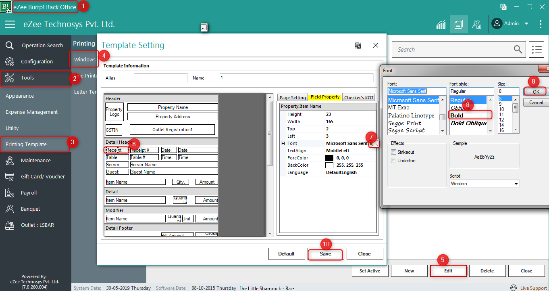Click the font size list scrollbar
The height and width of the screenshot is (291, 549).
pos(516,115)
